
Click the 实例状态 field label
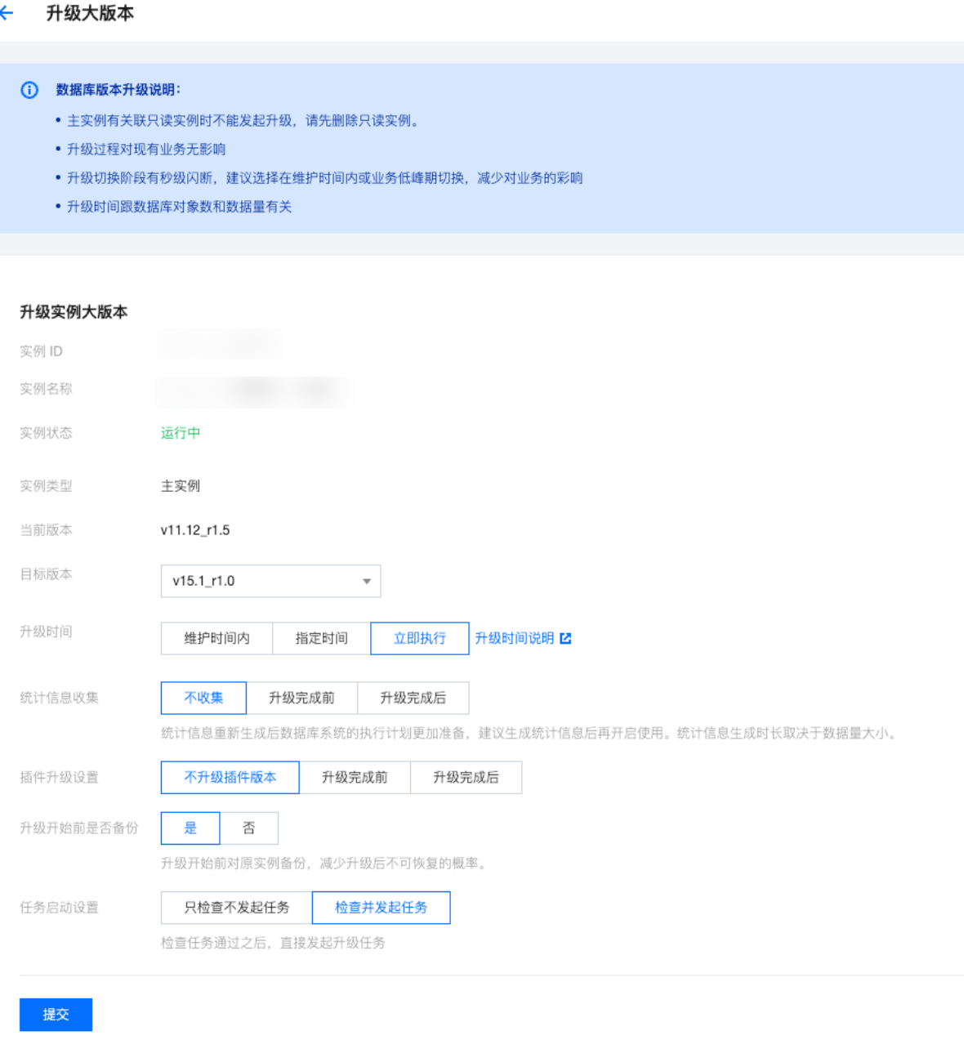tap(46, 433)
